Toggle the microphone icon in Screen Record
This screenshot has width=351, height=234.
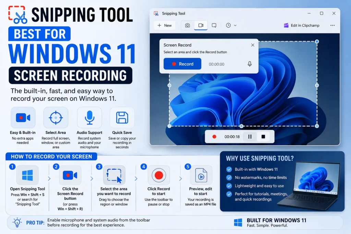pyautogui.click(x=250, y=64)
